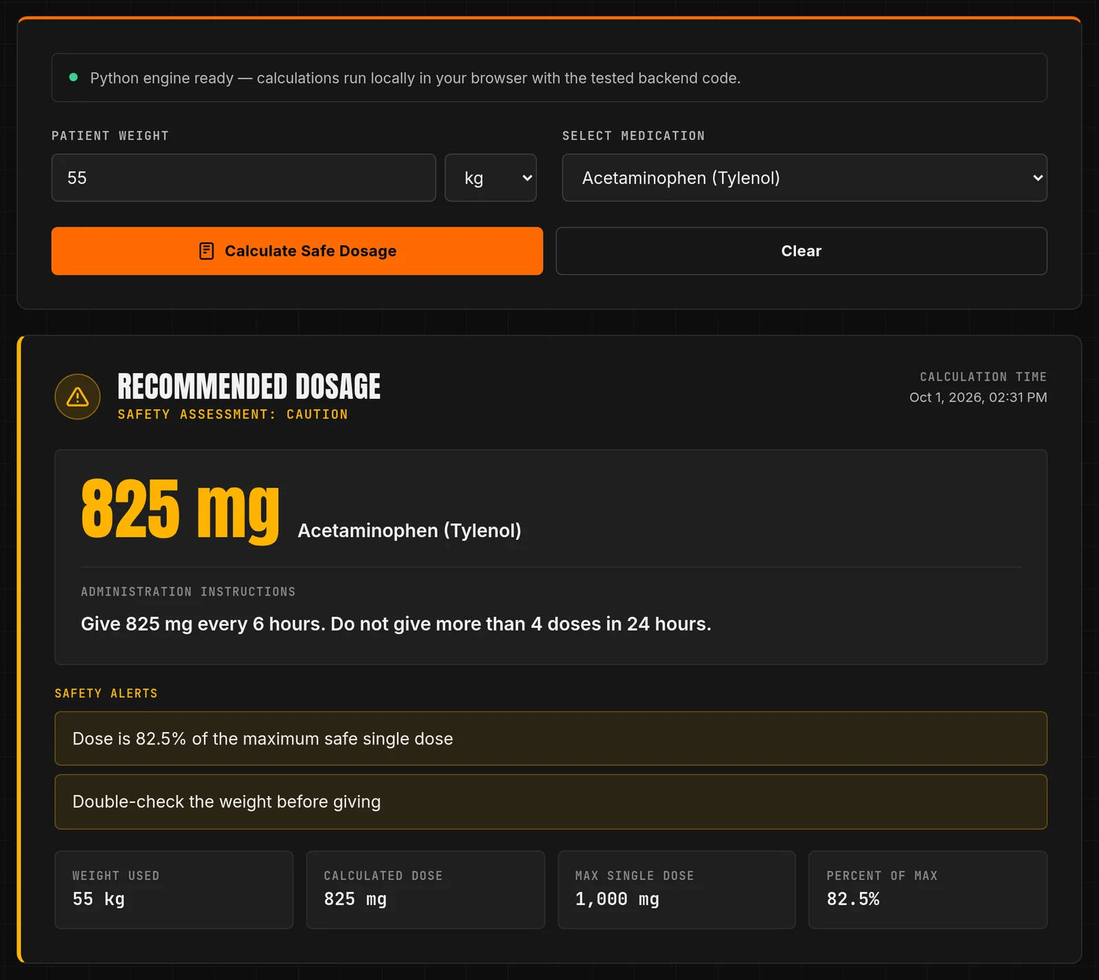This screenshot has width=1099, height=980.
Task: Click the Percent of Max 82.5% card
Action: click(928, 890)
